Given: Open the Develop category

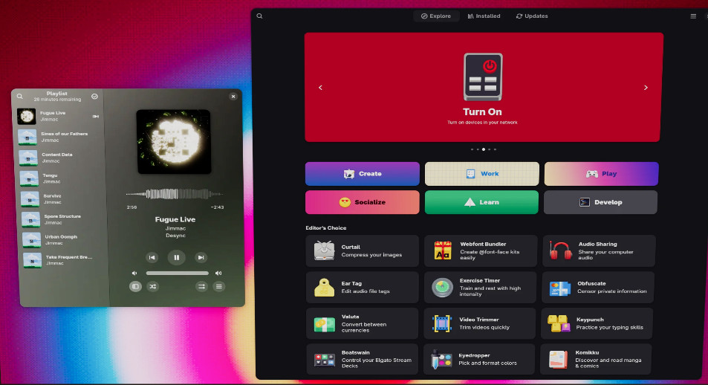Looking at the screenshot, I should point(600,202).
